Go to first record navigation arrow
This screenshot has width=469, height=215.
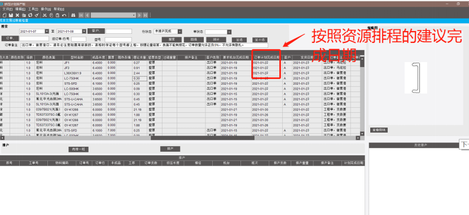pyautogui.click(x=81, y=15)
